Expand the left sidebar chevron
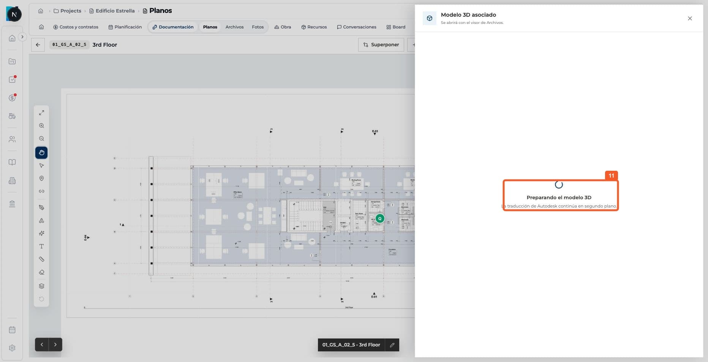The image size is (708, 362). click(x=22, y=37)
